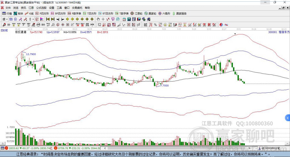Open the 交易委托 menu
Image resolution: width=290 pixels, height=157 pixels.
tap(77, 8)
